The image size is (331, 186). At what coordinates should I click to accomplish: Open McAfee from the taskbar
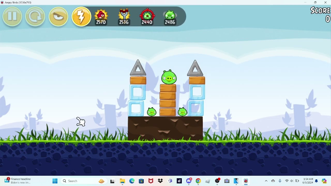(151, 181)
